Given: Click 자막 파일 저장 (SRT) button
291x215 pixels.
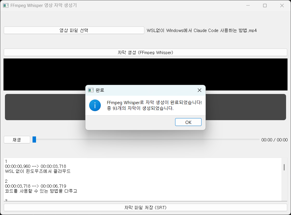Looking at the screenshot, I should [x=145, y=207].
